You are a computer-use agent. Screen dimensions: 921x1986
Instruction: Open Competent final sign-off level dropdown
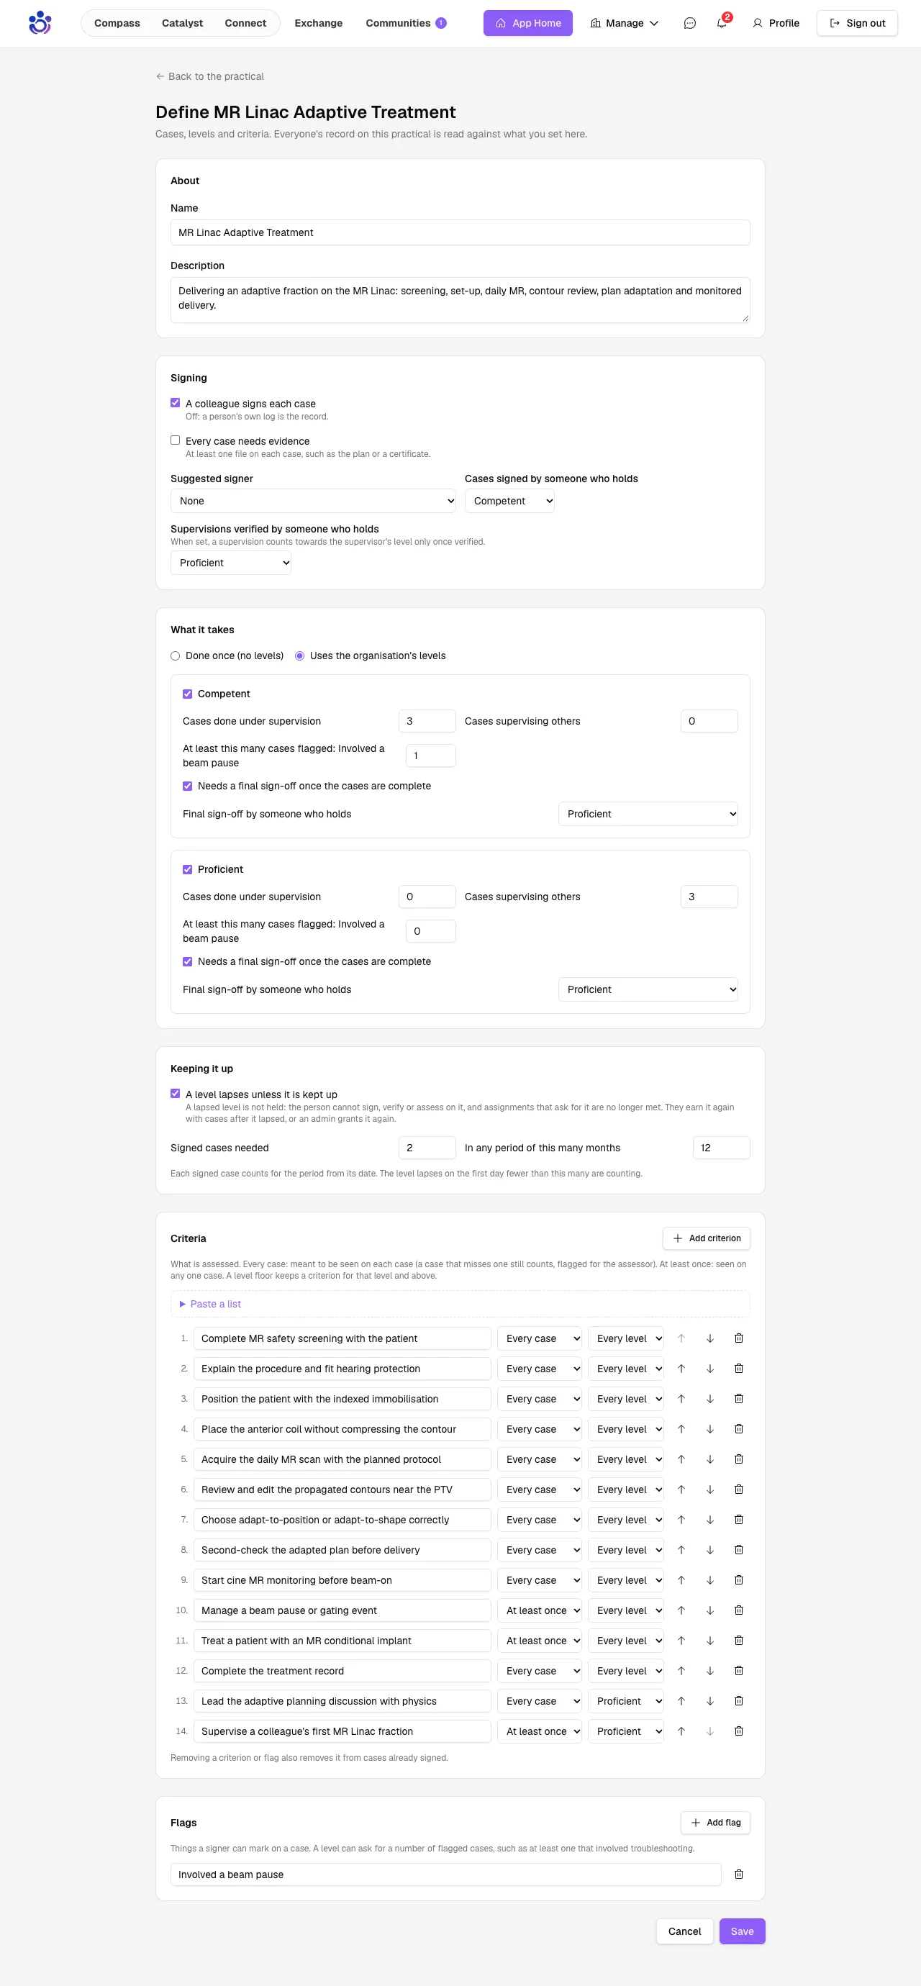pos(648,814)
